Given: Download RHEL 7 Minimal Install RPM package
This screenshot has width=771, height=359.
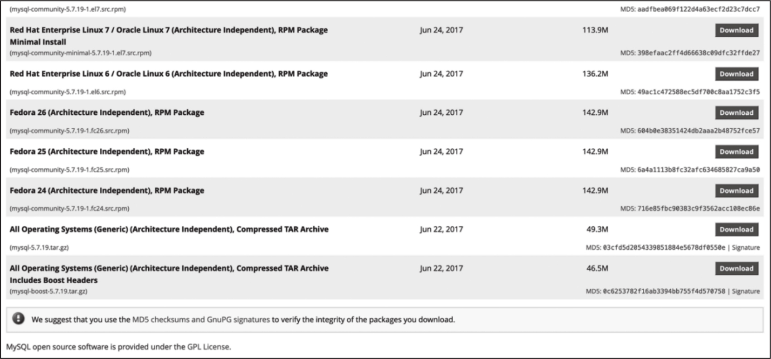Looking at the screenshot, I should pos(736,30).
